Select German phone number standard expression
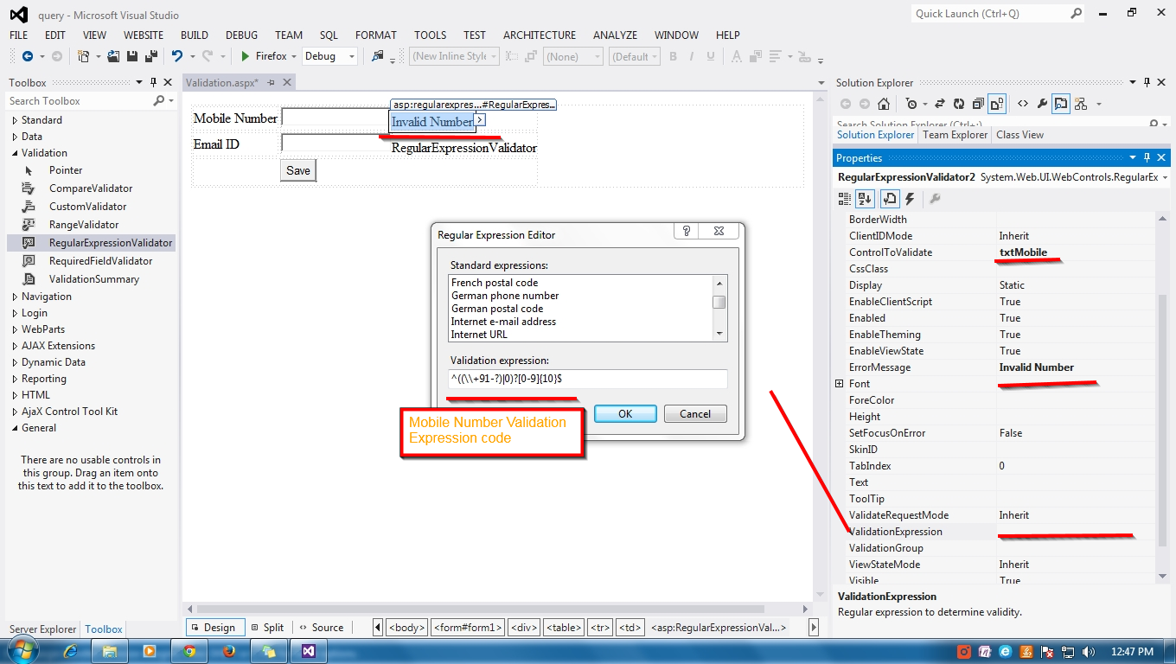The height and width of the screenshot is (664, 1176). pos(505,296)
